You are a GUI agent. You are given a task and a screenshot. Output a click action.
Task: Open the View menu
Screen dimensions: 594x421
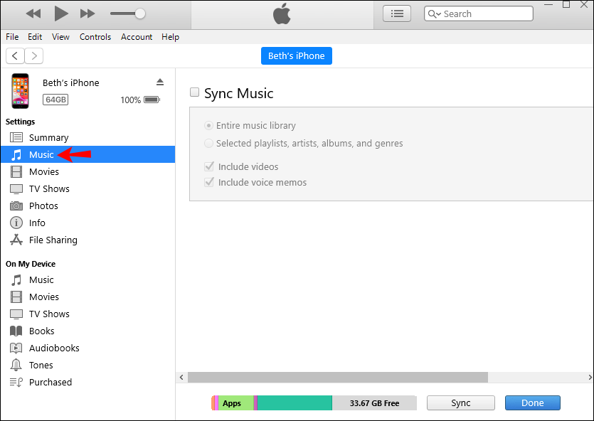tap(60, 37)
